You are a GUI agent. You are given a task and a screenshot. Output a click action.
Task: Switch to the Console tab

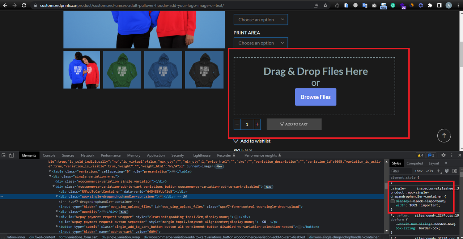(49, 155)
